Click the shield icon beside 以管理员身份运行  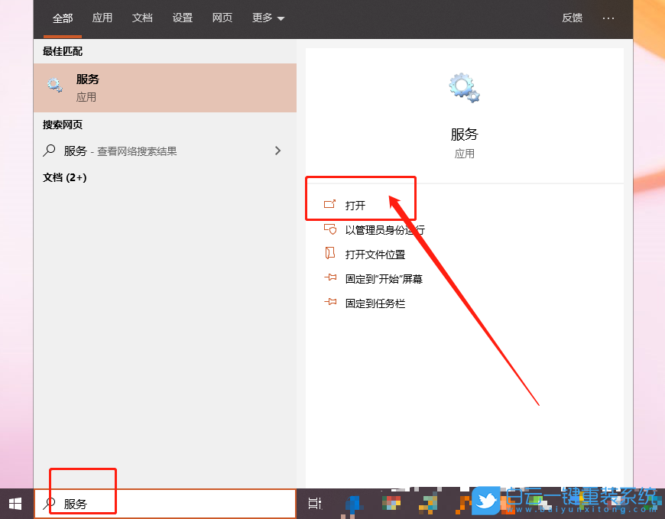coord(331,229)
